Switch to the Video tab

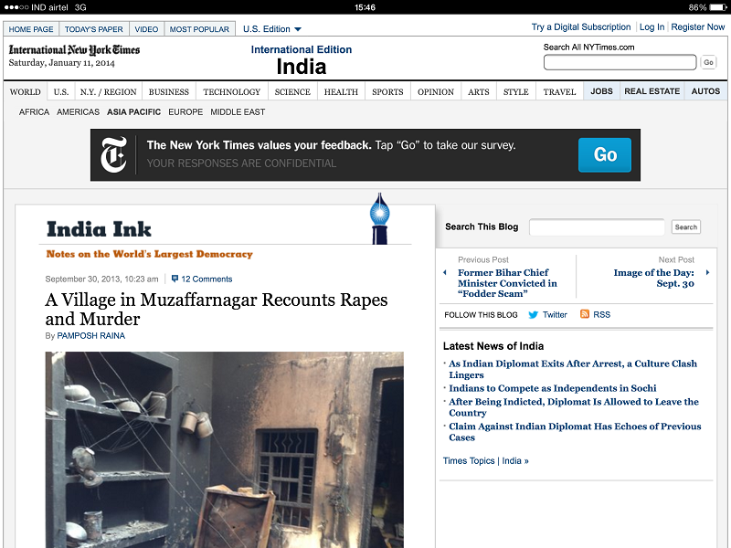click(x=146, y=29)
